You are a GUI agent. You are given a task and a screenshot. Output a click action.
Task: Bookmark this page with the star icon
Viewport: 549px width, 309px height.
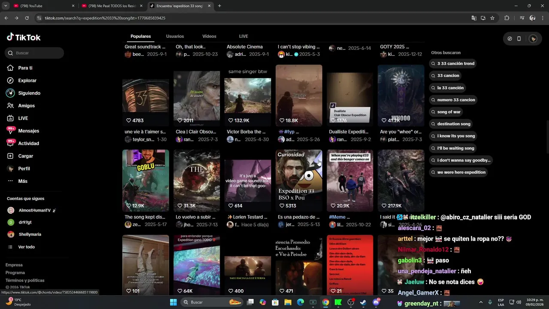(x=492, y=18)
